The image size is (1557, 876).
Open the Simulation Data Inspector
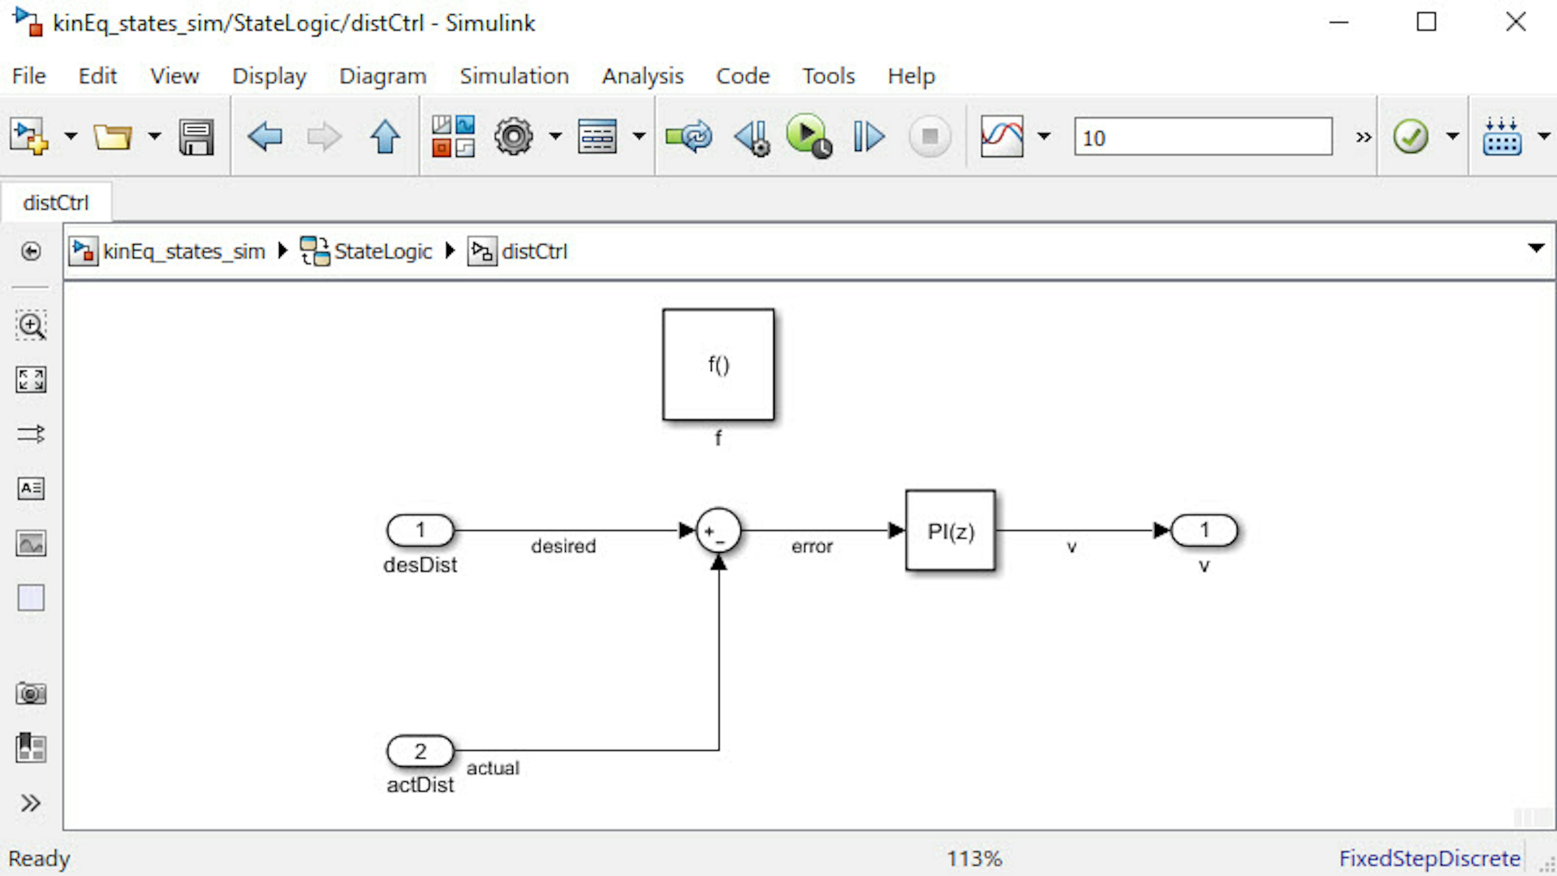(x=1002, y=137)
